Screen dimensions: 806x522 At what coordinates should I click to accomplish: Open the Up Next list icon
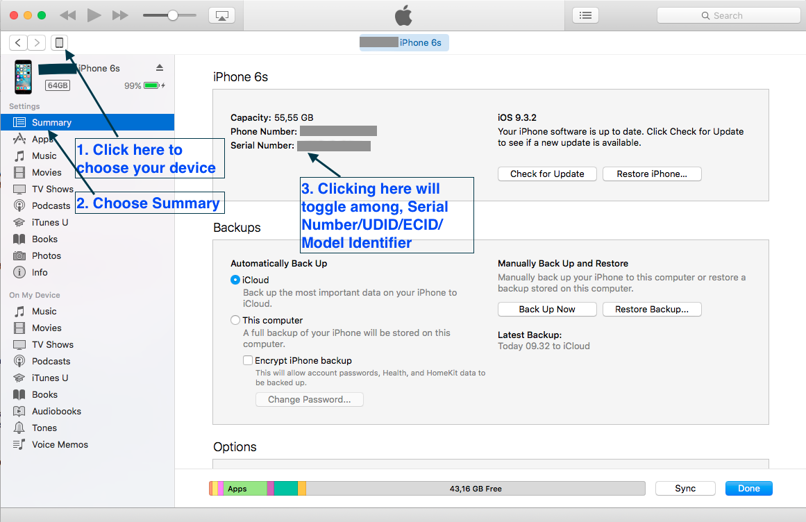[585, 15]
